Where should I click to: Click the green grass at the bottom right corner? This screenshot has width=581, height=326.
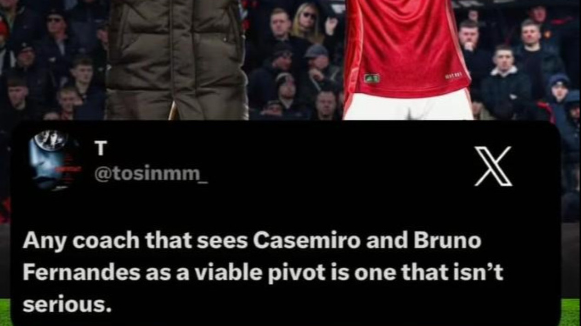coord(571,312)
